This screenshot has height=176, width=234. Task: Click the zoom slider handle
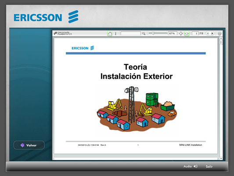pyautogui.click(x=153, y=33)
